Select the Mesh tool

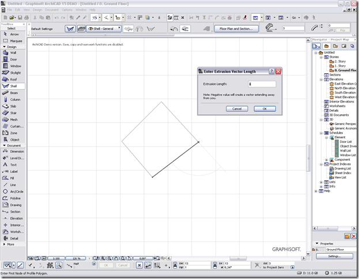13,119
